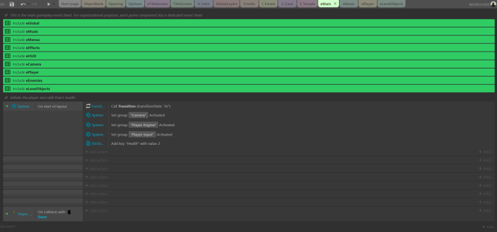Close the eMain tab
The image size is (497, 232).
coord(335,4)
